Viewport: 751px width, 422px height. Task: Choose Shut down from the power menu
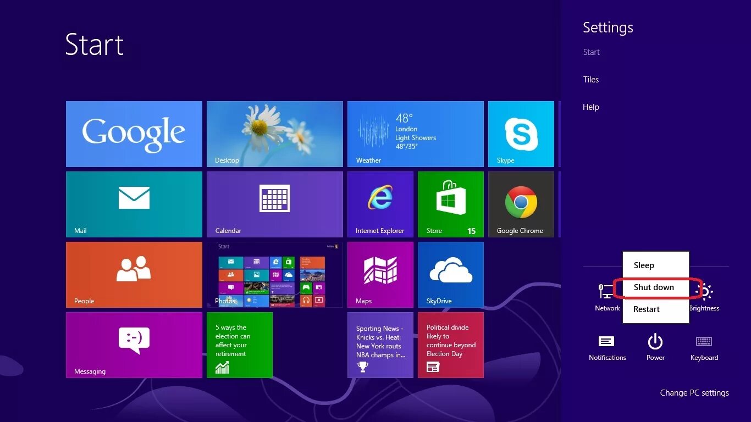655,287
